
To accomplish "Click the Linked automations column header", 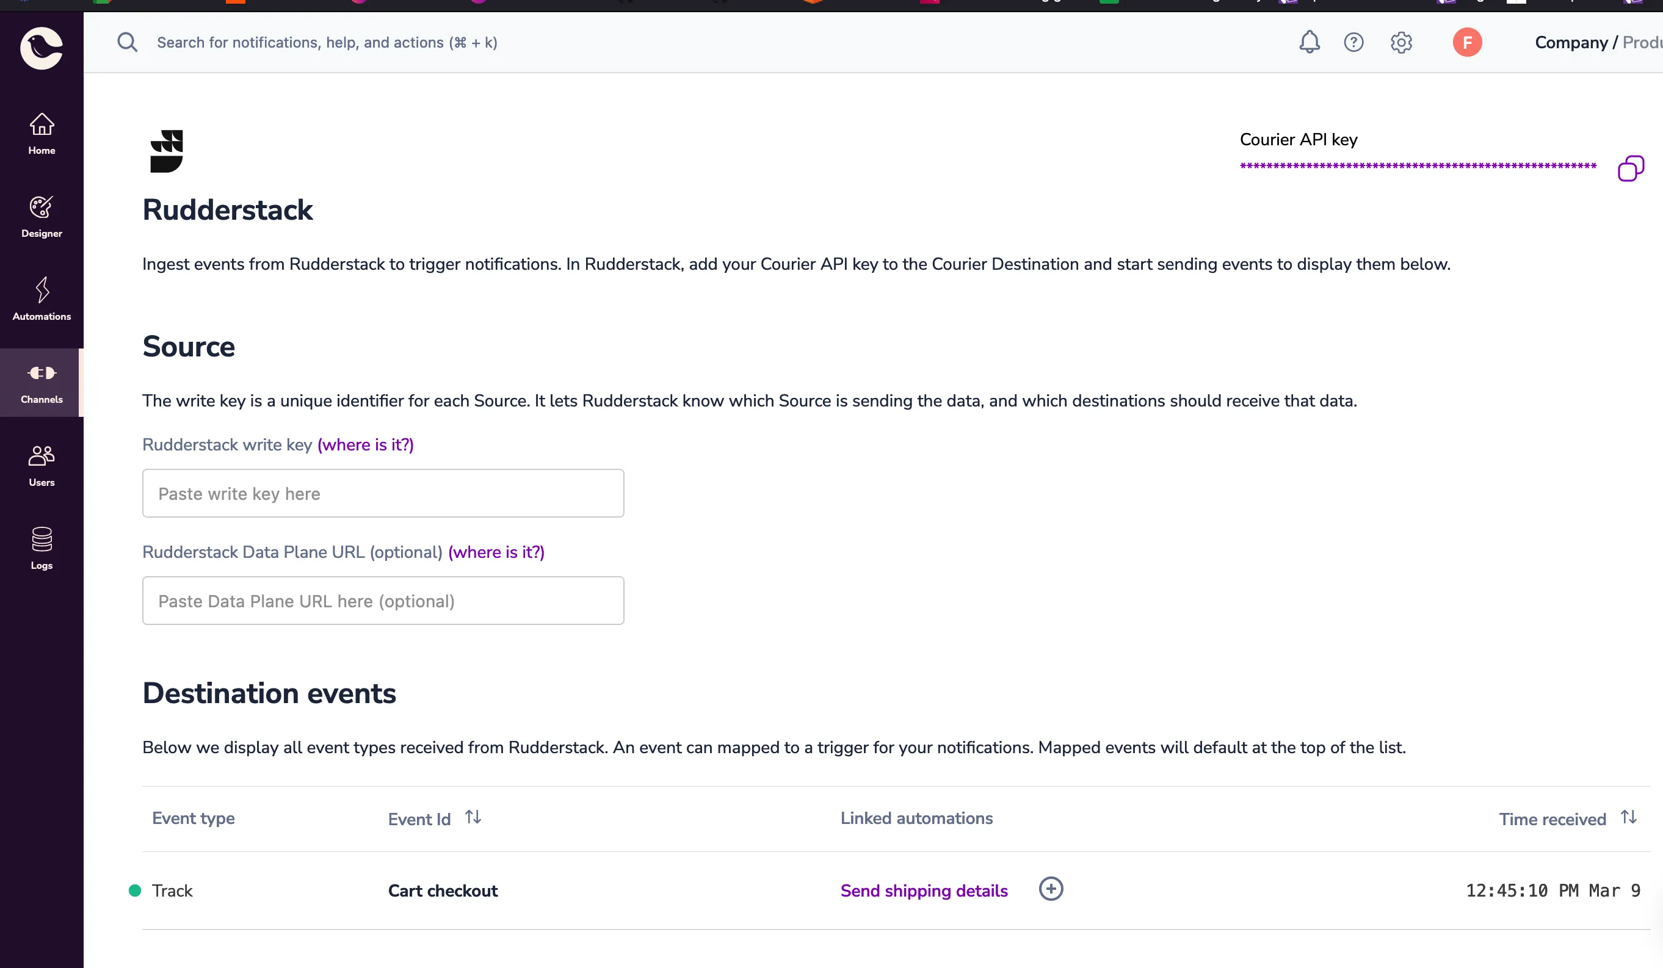I will coord(916,818).
